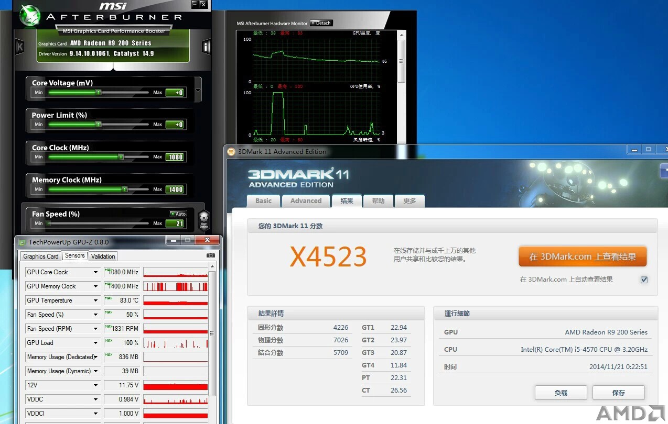
Task: Toggle Fan Speed Auto mode
Action: pyautogui.click(x=178, y=214)
